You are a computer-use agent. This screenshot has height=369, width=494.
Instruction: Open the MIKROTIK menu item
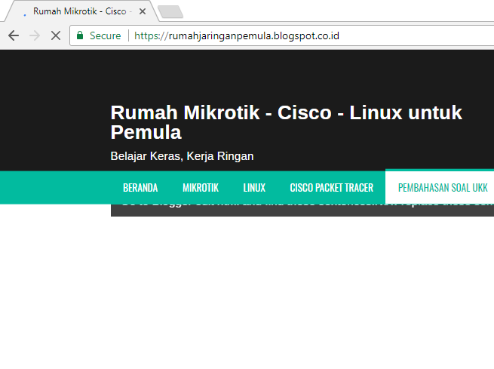[201, 187]
